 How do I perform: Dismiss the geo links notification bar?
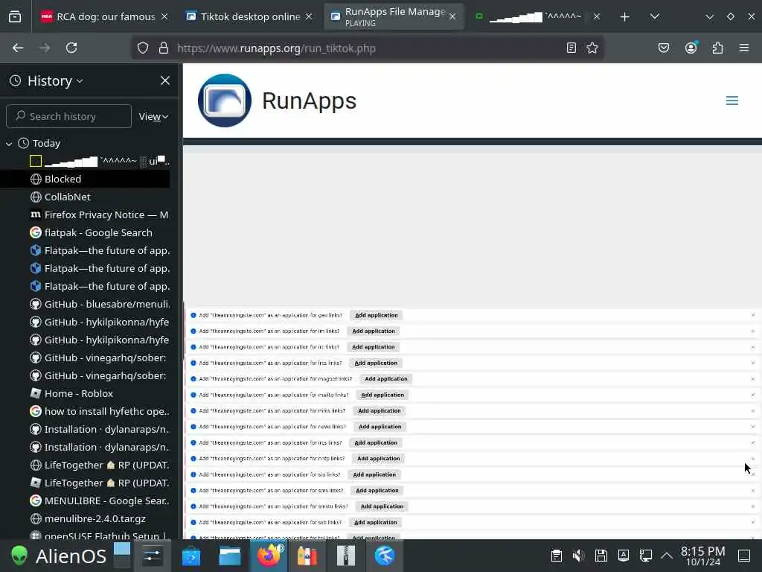pos(753,315)
